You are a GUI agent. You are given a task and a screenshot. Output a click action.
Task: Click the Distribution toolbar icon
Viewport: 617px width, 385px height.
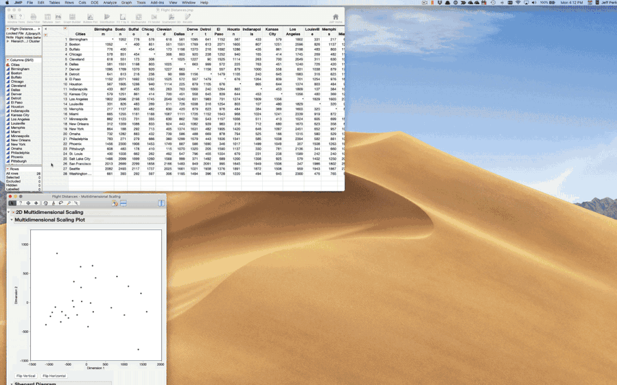click(107, 18)
